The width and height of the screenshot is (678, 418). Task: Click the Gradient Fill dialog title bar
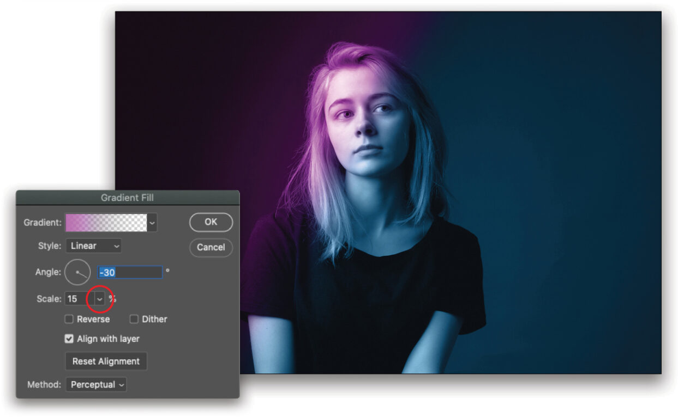click(x=128, y=198)
